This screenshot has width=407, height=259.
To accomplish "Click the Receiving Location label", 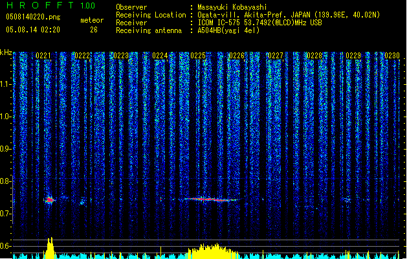I will point(151,15).
